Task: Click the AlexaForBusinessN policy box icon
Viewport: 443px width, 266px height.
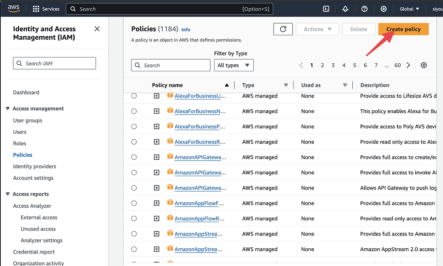Action: 170,111
